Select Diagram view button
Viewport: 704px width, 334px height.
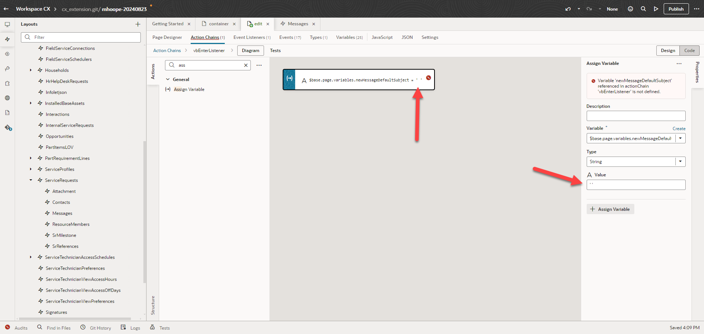[x=250, y=51]
